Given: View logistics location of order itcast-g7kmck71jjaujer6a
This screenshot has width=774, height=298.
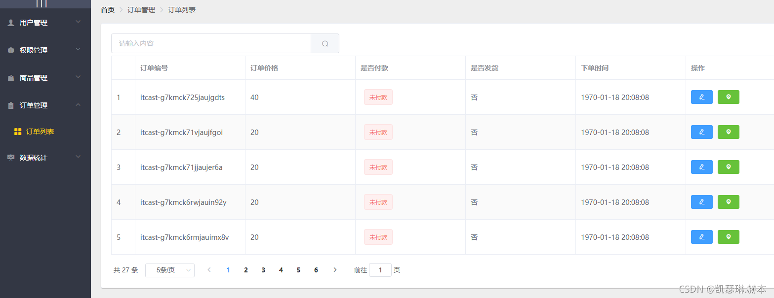Looking at the screenshot, I should (728, 167).
